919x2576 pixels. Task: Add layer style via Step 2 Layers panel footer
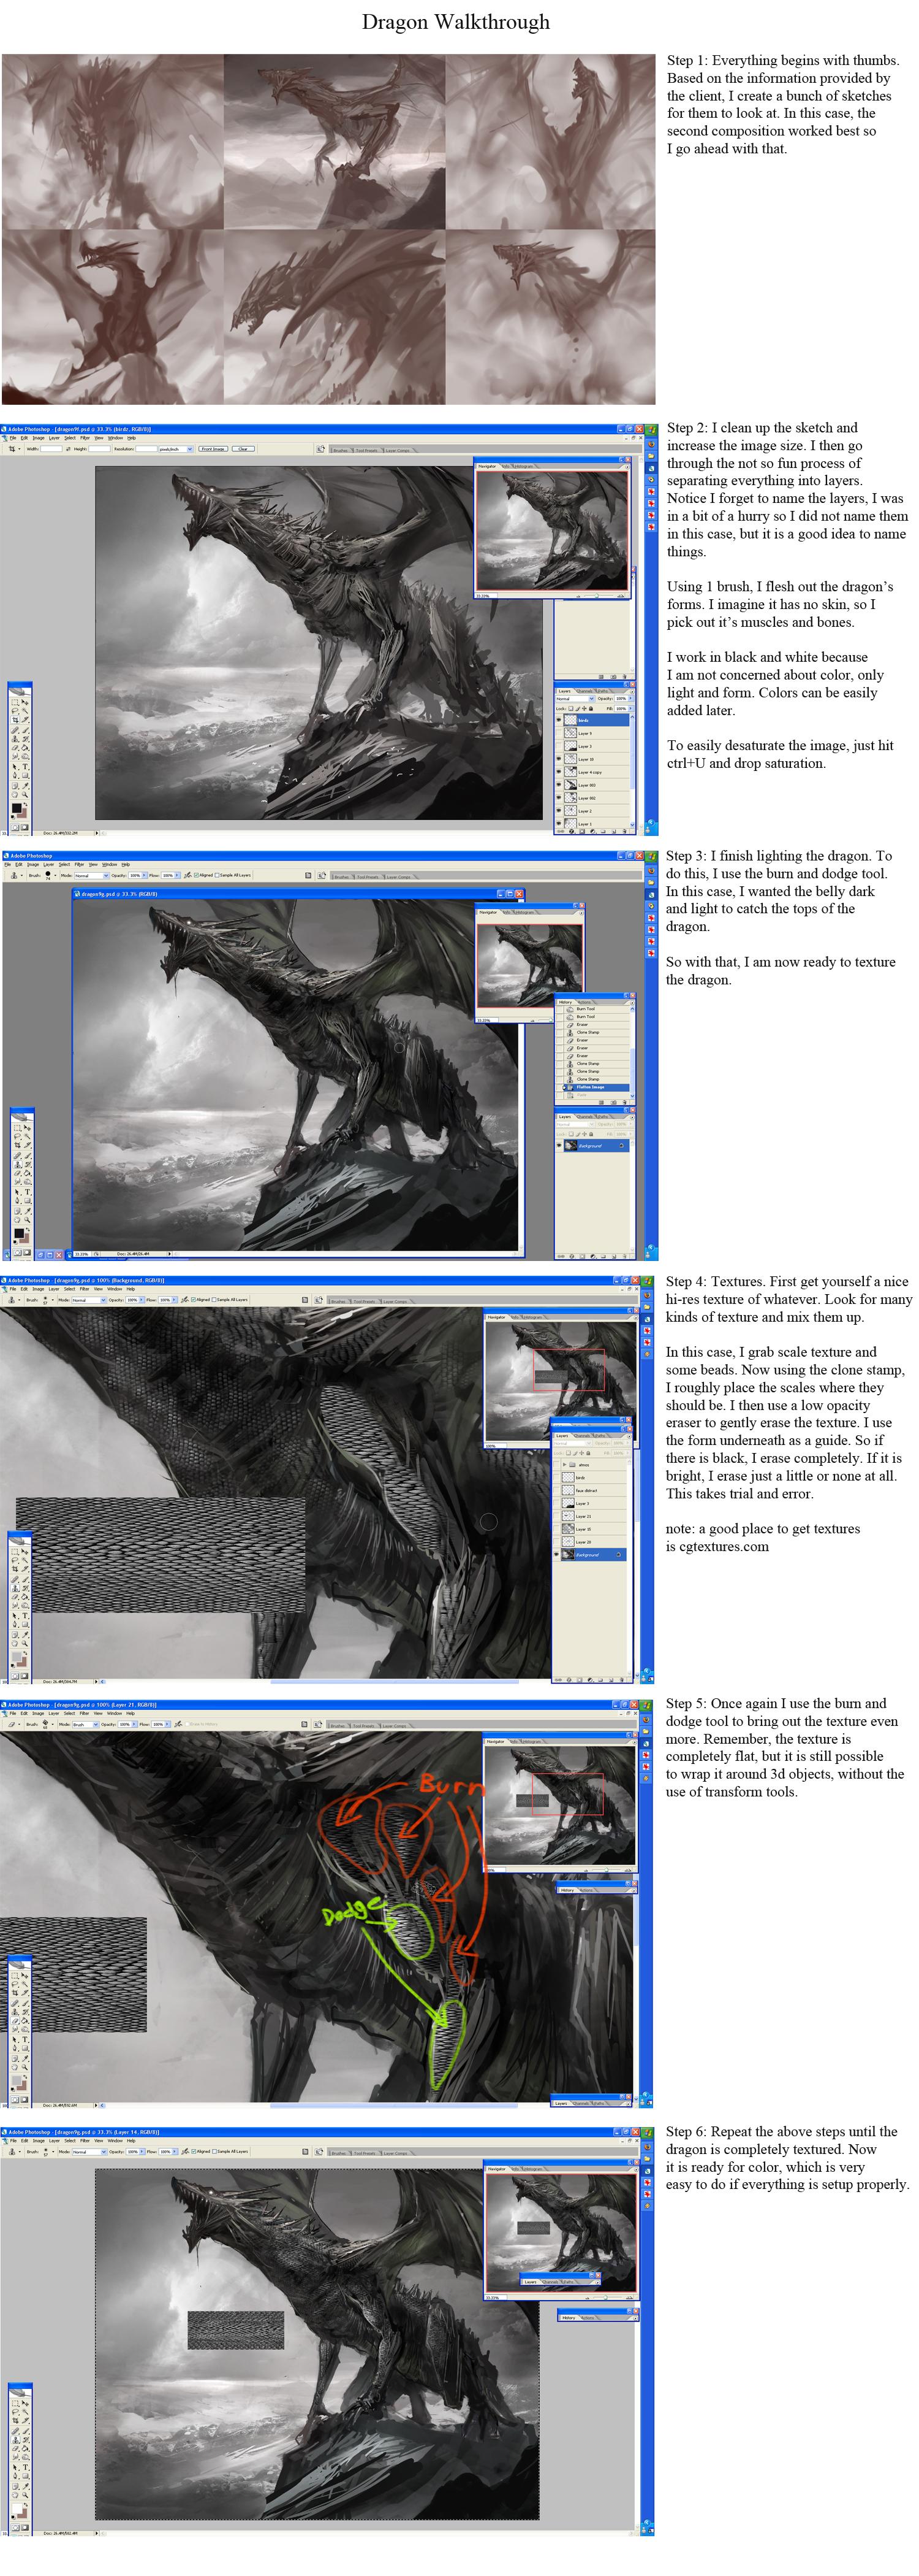pos(572,832)
